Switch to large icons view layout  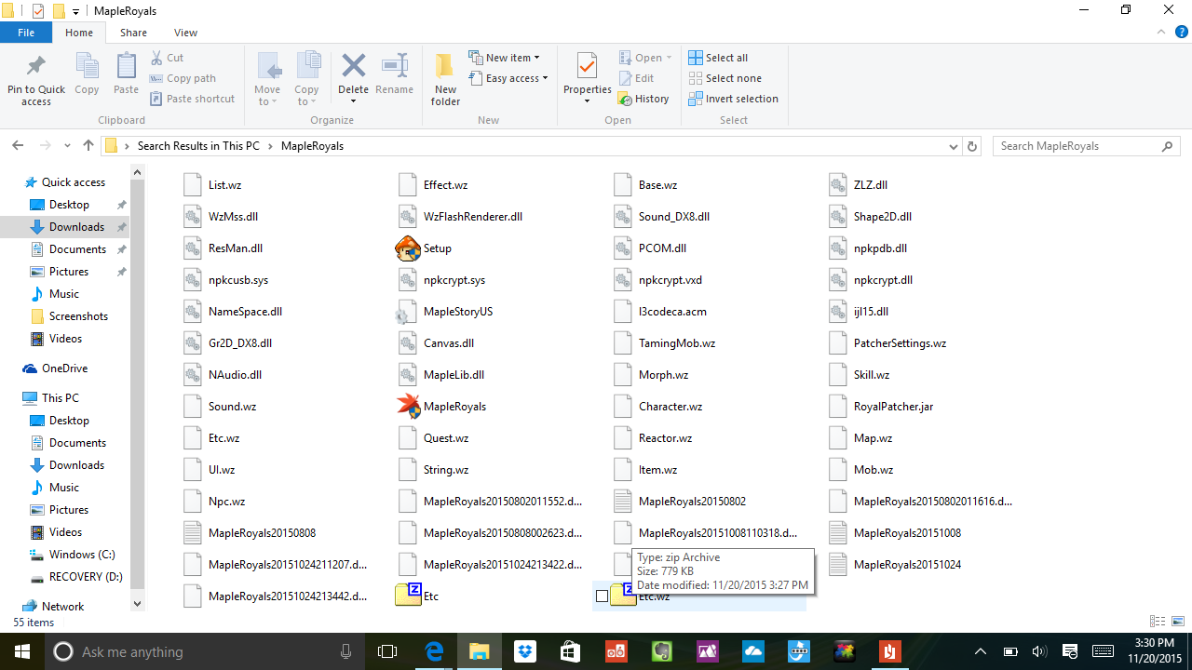point(1178,622)
